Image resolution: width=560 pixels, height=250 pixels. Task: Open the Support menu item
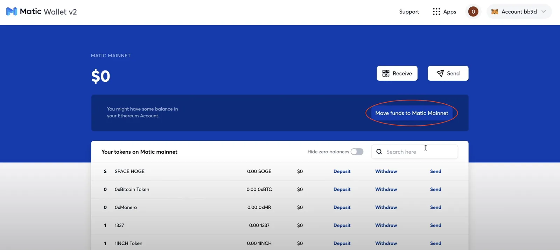click(x=409, y=12)
